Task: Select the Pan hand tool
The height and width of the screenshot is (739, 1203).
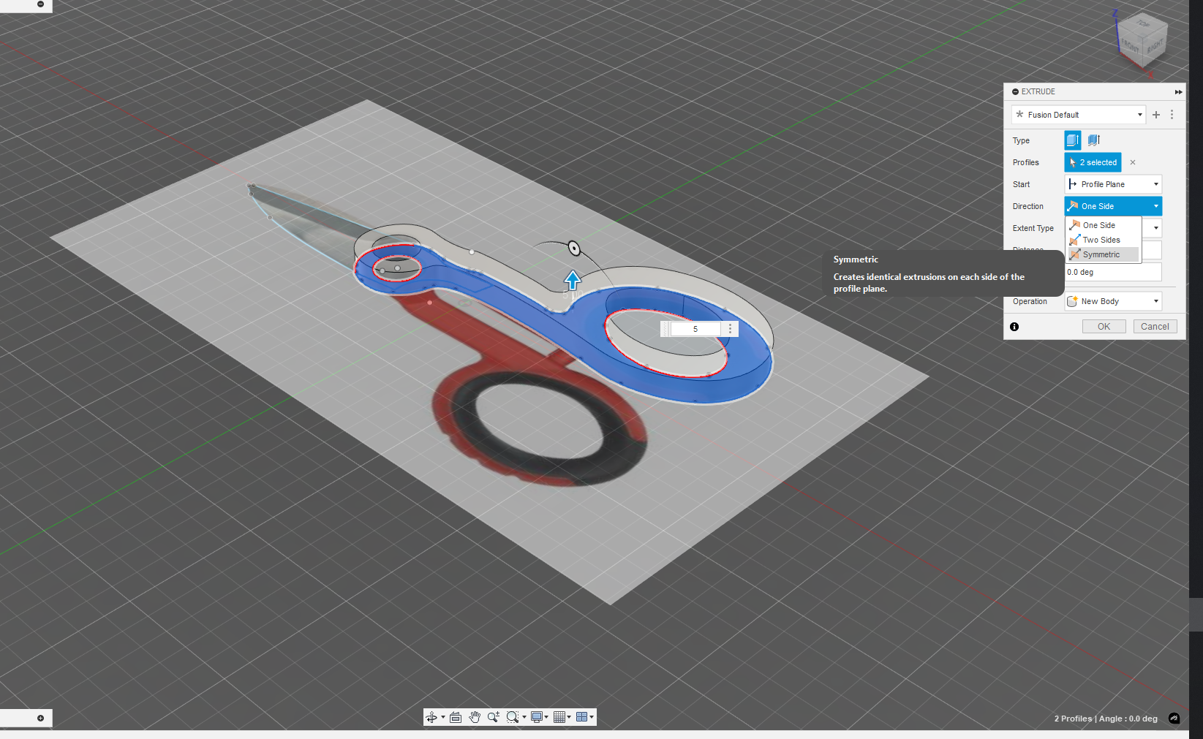Action: tap(475, 717)
